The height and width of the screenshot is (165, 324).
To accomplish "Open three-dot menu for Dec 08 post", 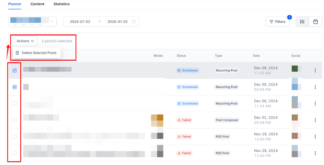I will [x=315, y=71].
